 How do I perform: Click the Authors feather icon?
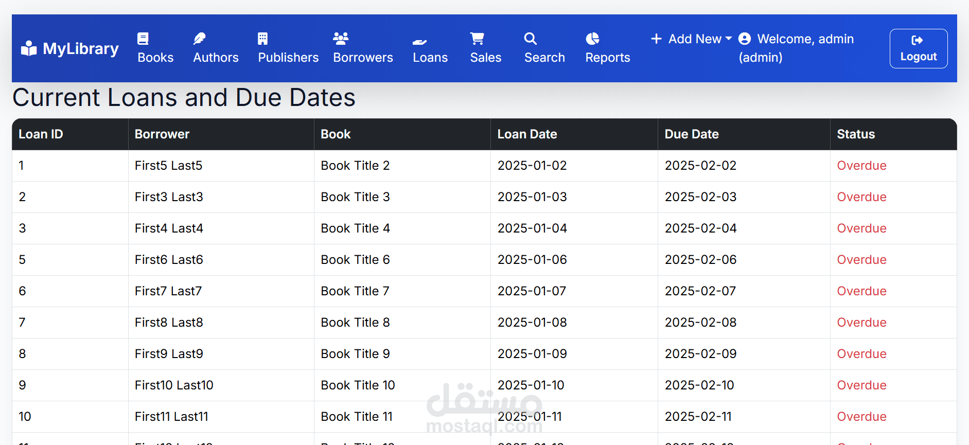pos(200,39)
